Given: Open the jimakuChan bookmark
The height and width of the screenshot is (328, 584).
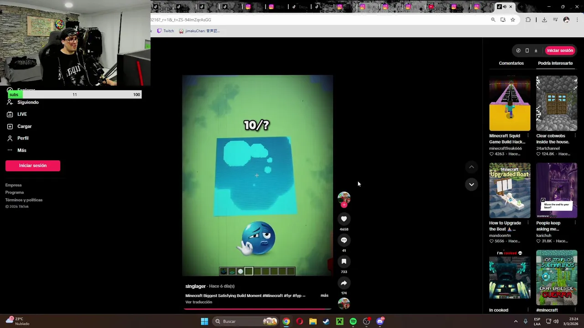Looking at the screenshot, I should click(199, 31).
